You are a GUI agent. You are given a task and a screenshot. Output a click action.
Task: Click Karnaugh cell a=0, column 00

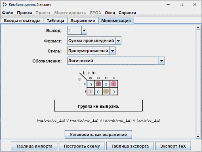(90, 84)
